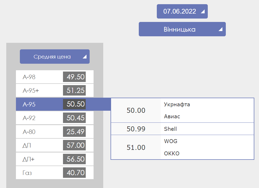The height and width of the screenshot is (188, 259).
Task: Click the ОККО station name
Action: tap(172, 154)
